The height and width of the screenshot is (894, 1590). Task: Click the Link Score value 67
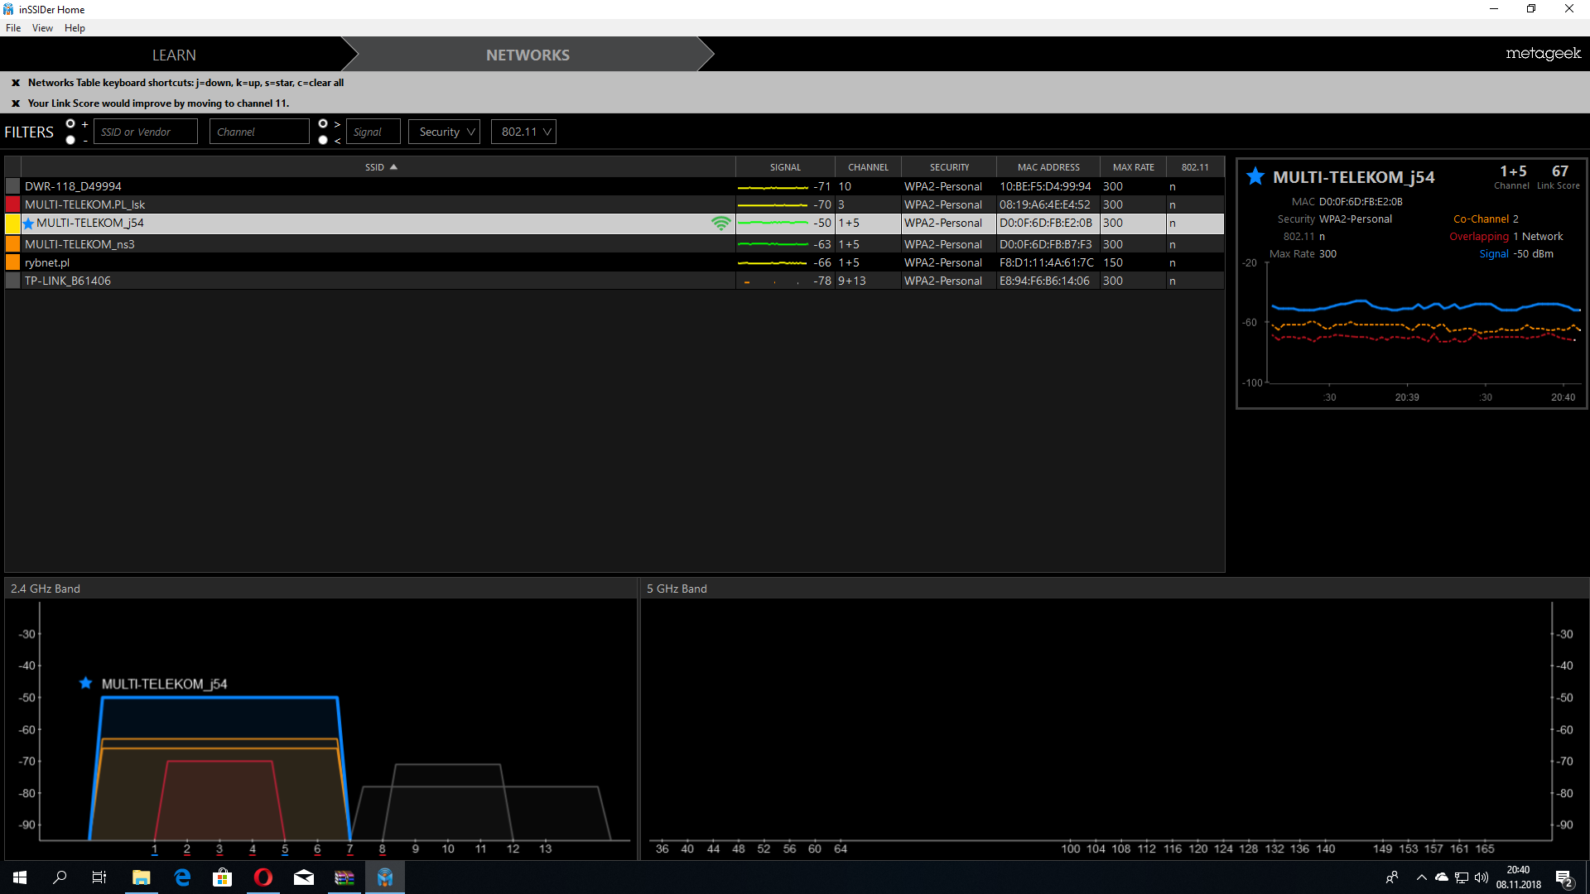click(1560, 171)
